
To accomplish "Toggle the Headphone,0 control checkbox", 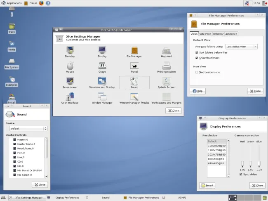I will click(x=14, y=149).
